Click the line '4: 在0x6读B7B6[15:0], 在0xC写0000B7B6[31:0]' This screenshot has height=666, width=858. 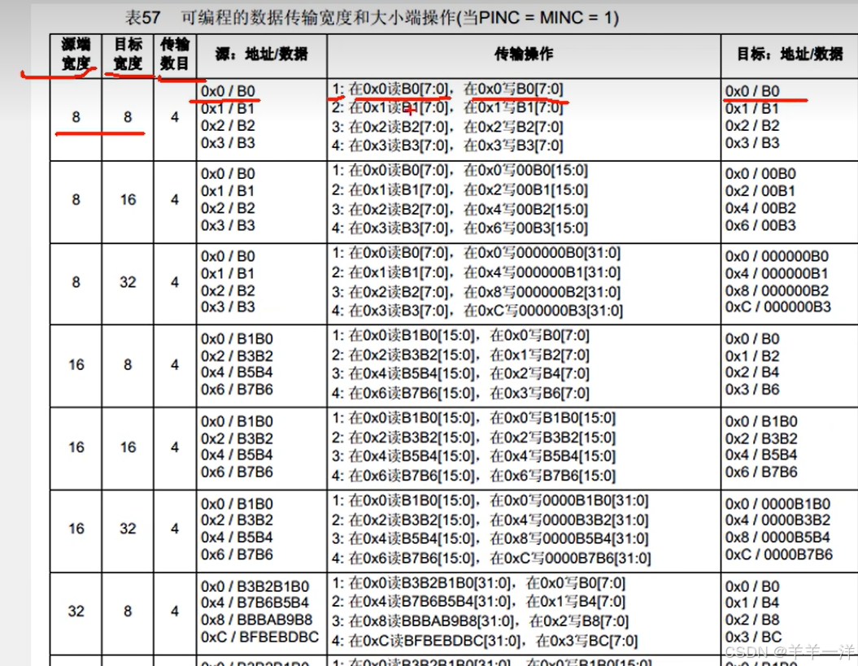(491, 558)
